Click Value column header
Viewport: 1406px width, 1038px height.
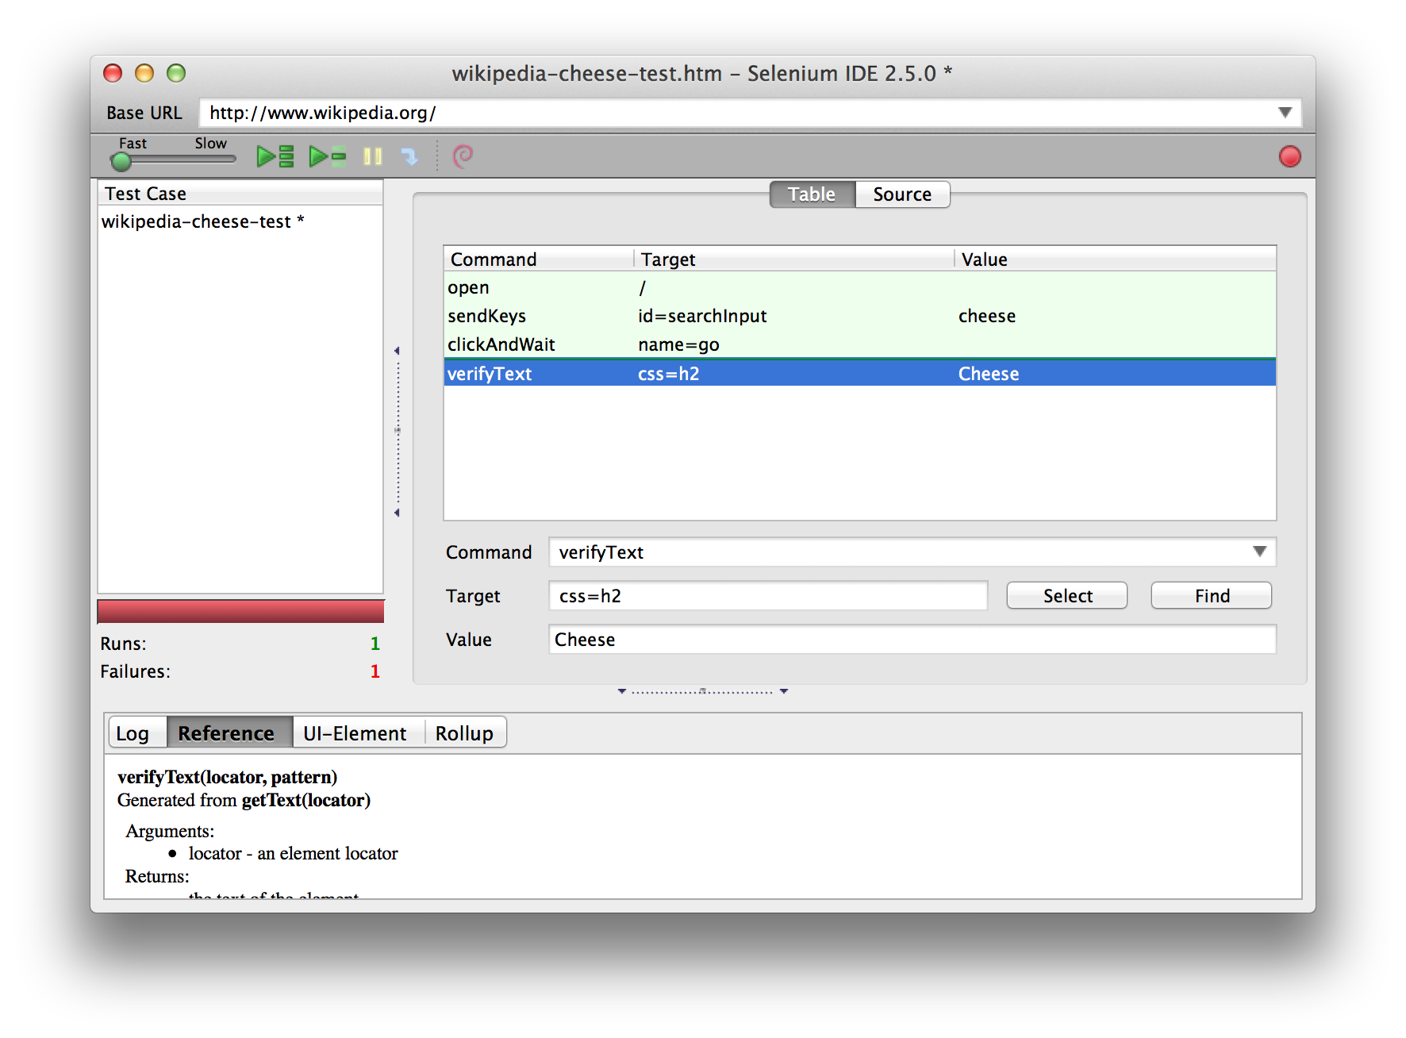pyautogui.click(x=1115, y=259)
